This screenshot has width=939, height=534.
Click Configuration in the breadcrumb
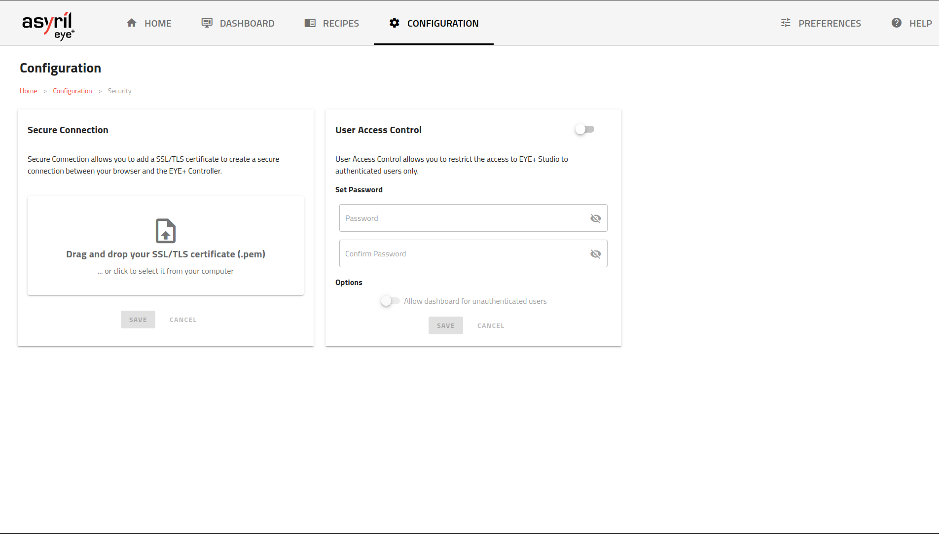point(72,91)
